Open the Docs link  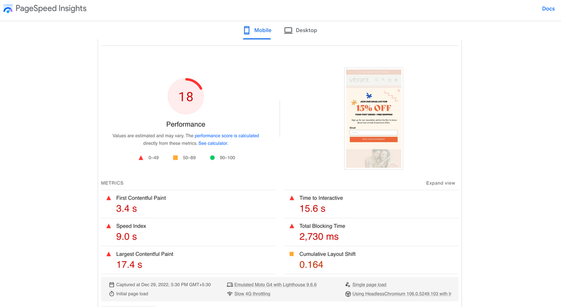point(548,9)
